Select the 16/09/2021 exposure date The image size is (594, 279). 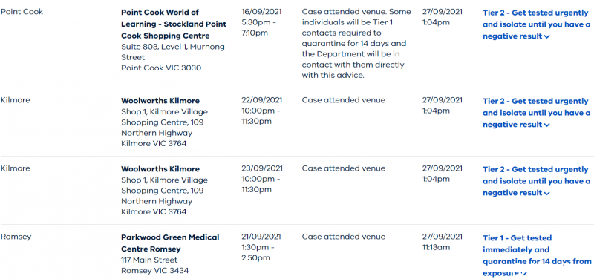click(262, 11)
